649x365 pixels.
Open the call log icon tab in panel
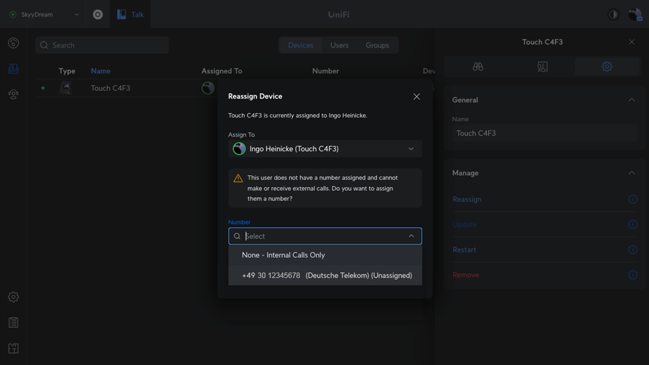[542, 67]
